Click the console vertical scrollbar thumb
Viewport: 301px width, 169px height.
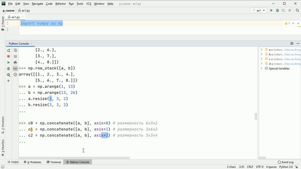(x=256, y=116)
